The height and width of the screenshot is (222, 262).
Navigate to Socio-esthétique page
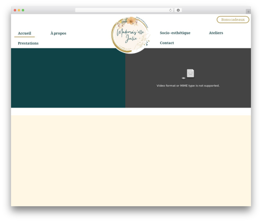175,33
